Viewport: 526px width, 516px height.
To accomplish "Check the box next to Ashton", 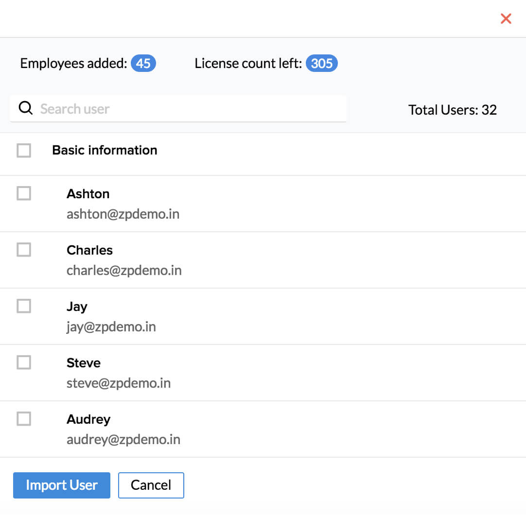I will pyautogui.click(x=24, y=193).
